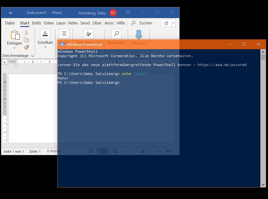Toggle the ruler tab selector
Viewport: 268px width, 199px height.
tap(4, 62)
